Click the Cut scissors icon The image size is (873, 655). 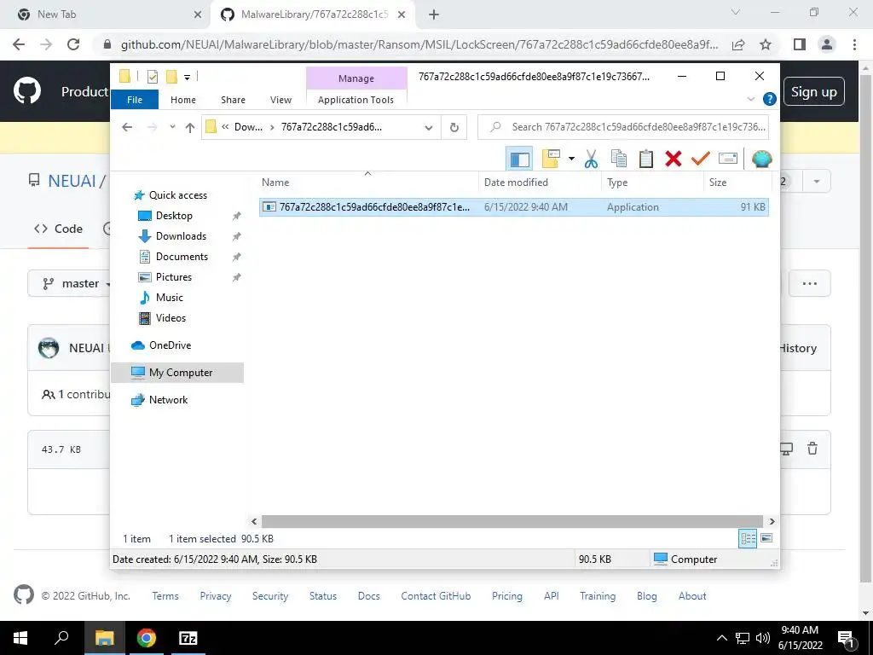point(591,159)
